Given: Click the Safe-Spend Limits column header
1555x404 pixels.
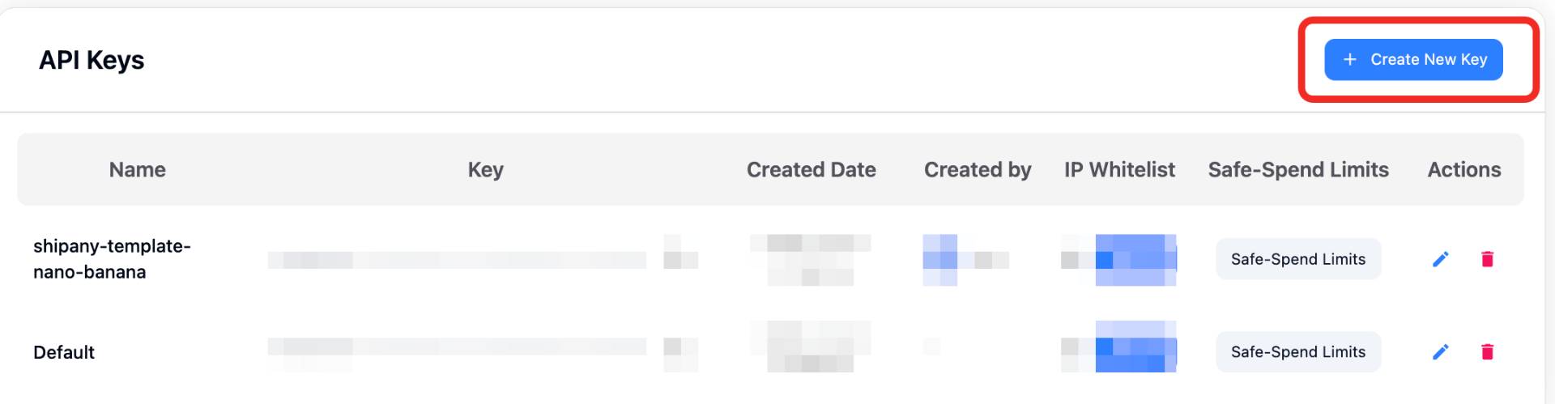Looking at the screenshot, I should [1297, 170].
